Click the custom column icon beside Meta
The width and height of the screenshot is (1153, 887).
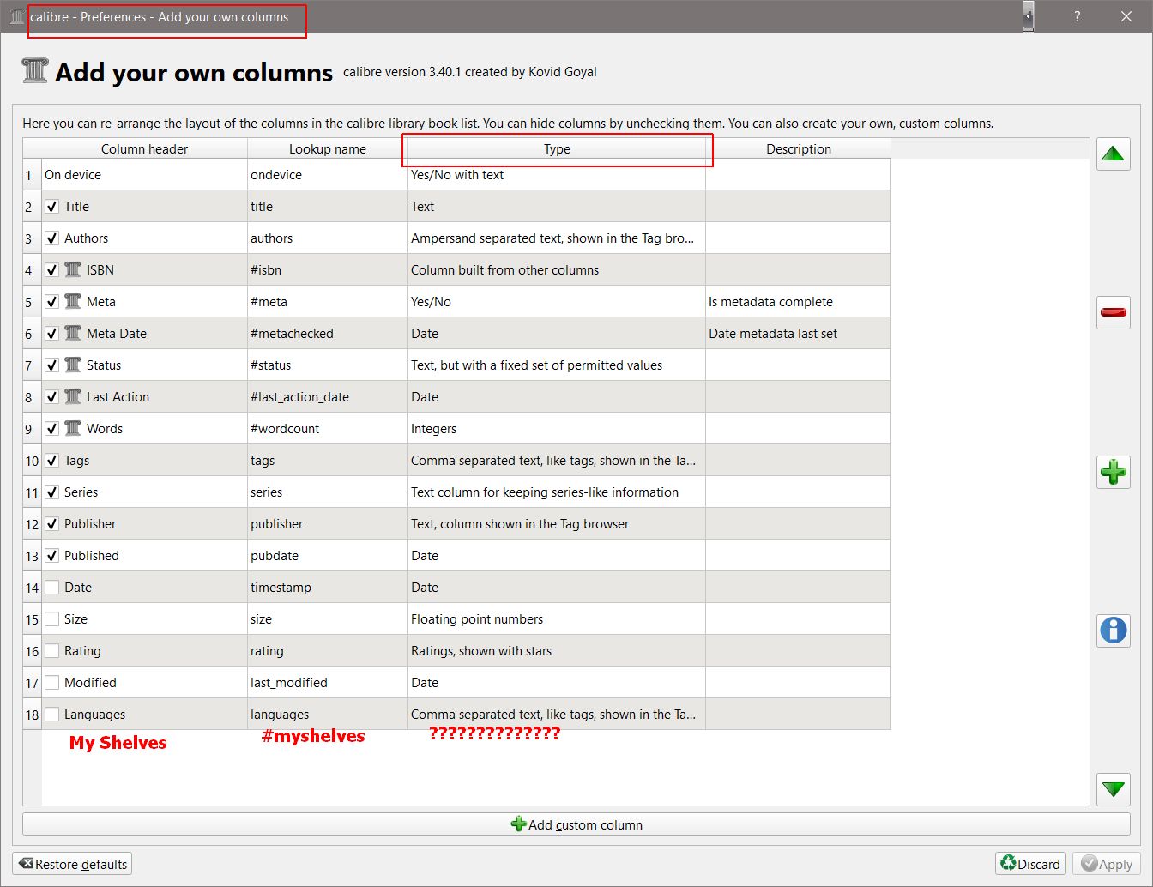[73, 301]
